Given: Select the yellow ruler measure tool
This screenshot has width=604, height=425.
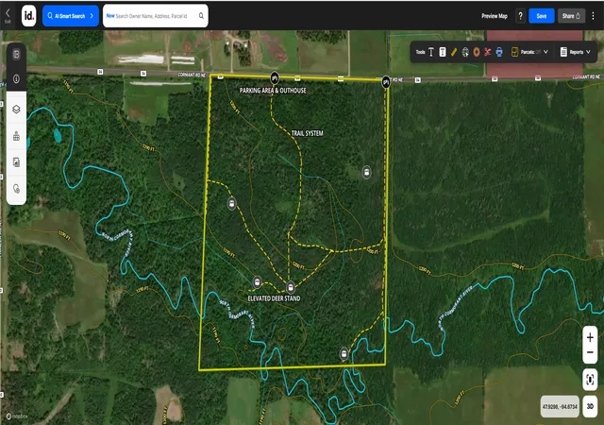Looking at the screenshot, I should click(x=454, y=52).
